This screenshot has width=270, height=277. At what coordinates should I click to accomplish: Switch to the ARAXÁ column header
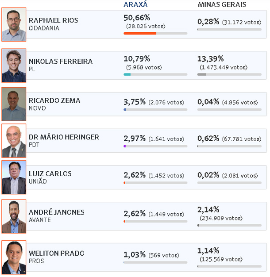[135, 4]
